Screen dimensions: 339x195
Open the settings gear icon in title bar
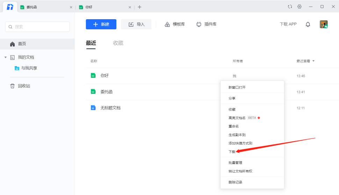(300, 7)
